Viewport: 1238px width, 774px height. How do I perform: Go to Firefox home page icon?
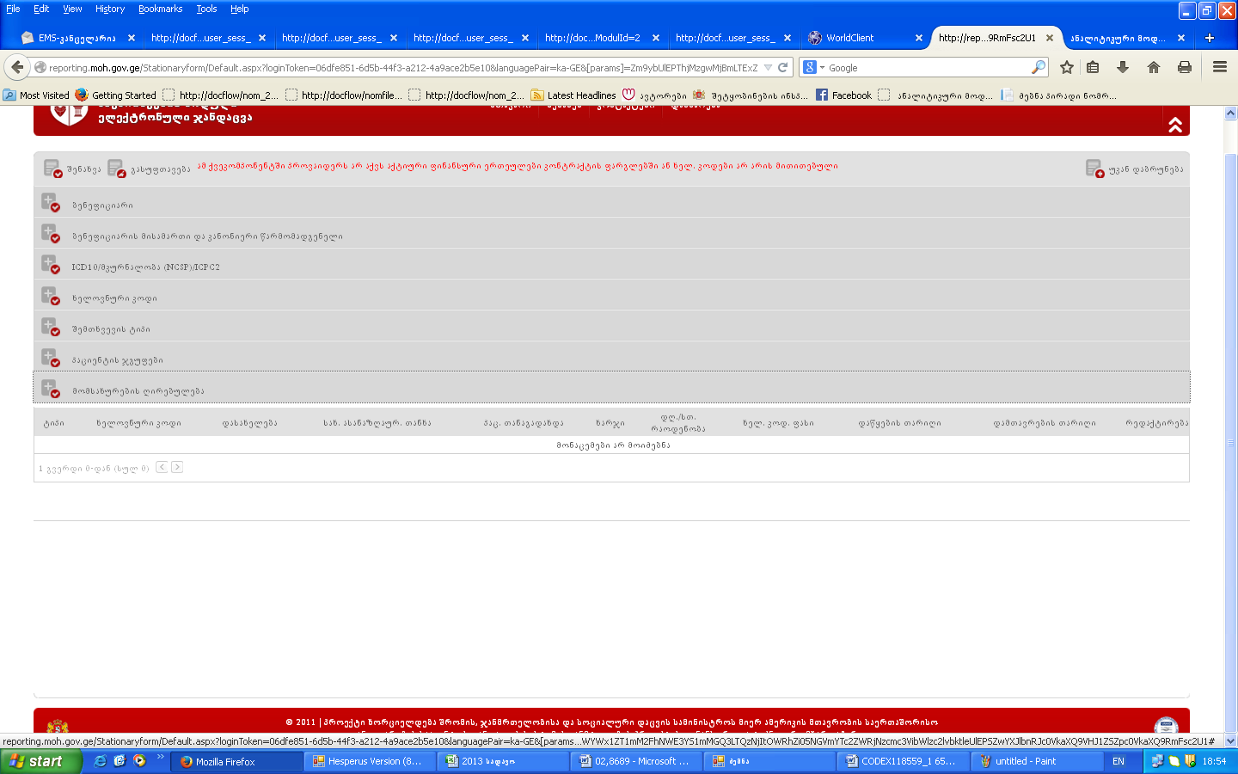tap(1154, 67)
